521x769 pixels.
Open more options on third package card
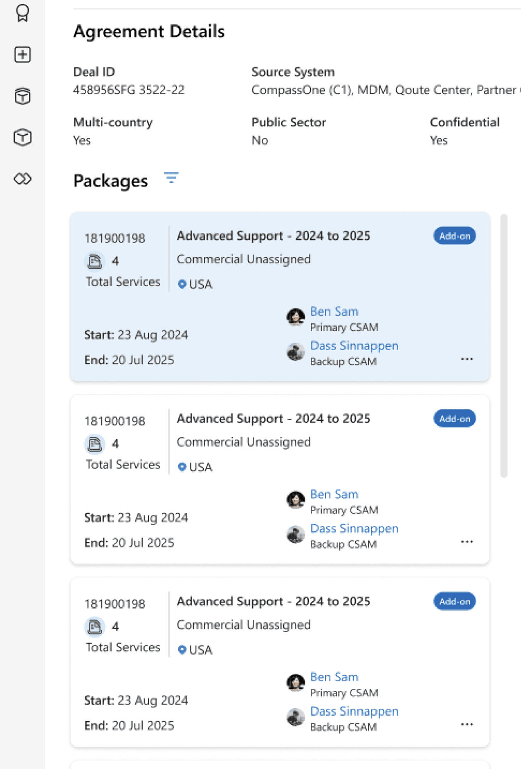467,724
